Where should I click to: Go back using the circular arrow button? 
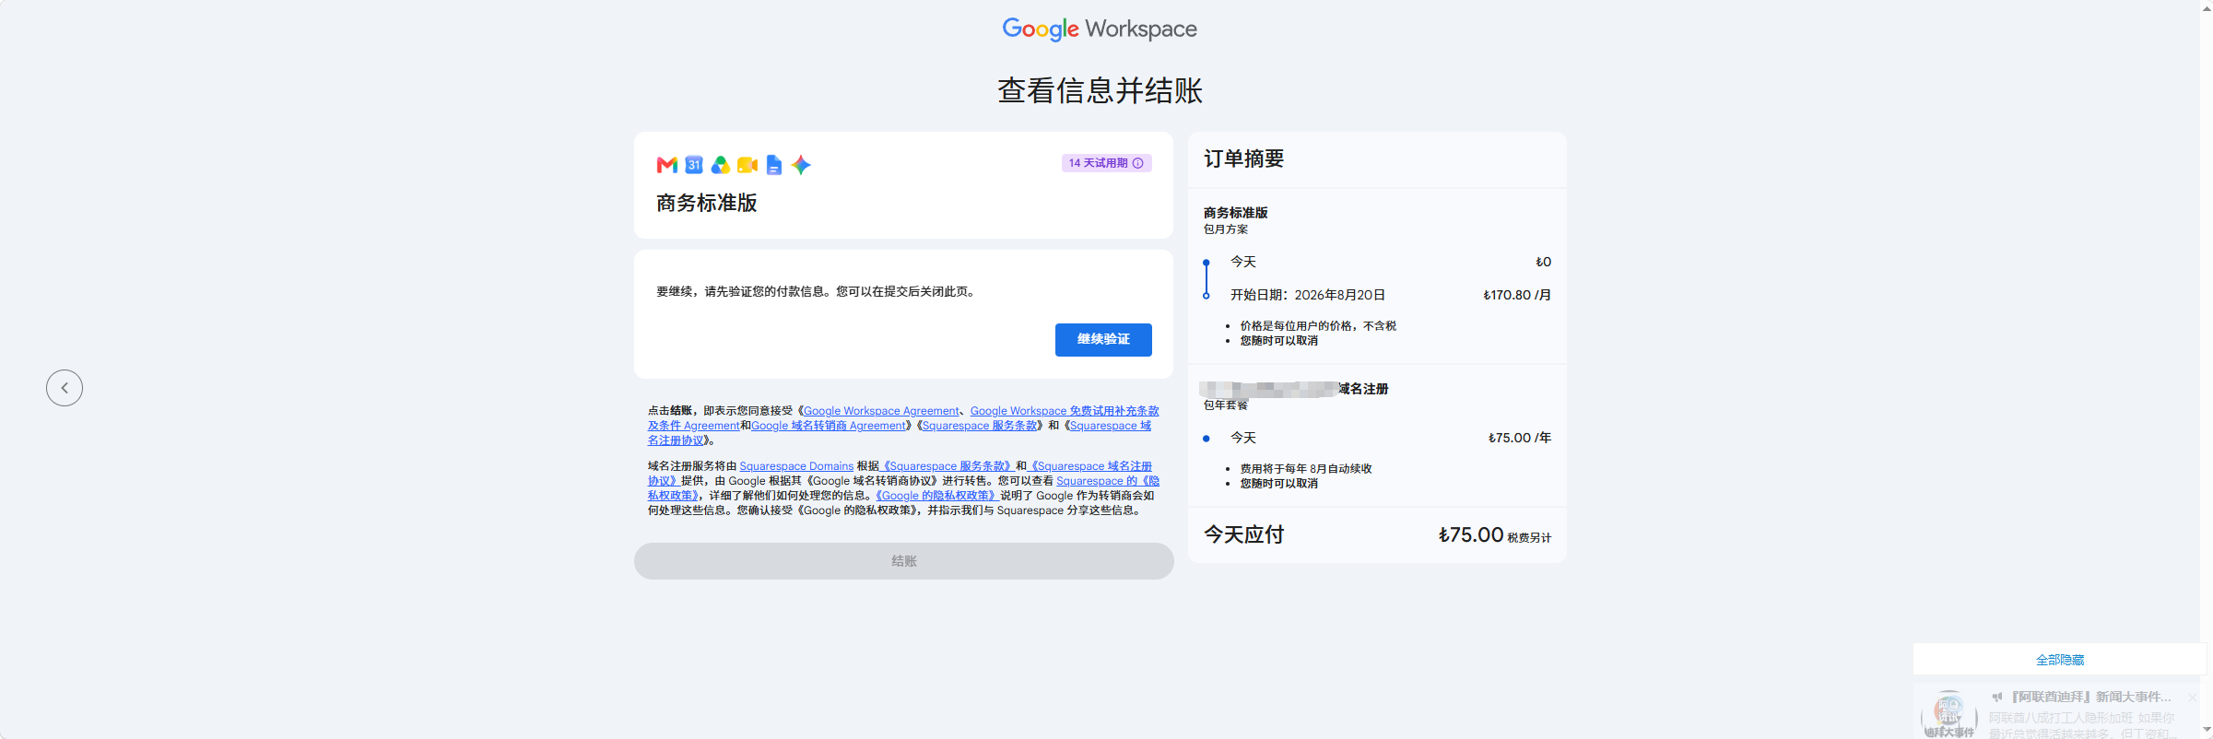[x=65, y=388]
